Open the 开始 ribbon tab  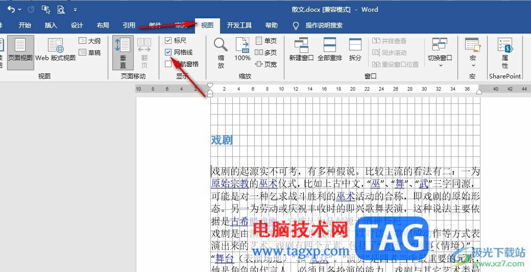coord(25,25)
